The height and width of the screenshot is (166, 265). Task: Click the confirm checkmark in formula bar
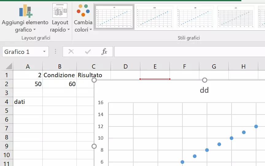(88, 52)
